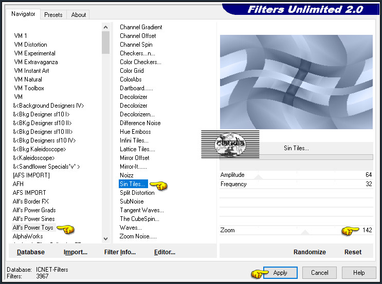Image resolution: width=382 pixels, height=284 pixels.
Task: Choose the Tangent Waves... filter
Action: pyautogui.click(x=142, y=210)
